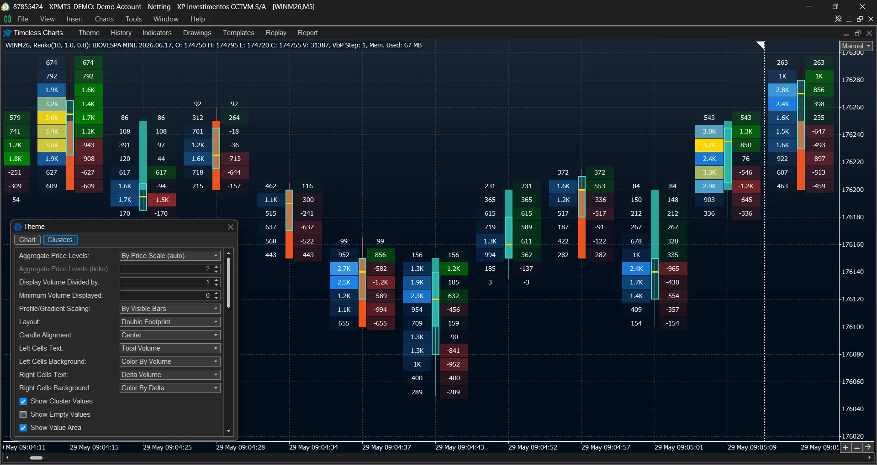Open the Charts menu in main menubar
Screen dimensions: 877x465
tap(104, 19)
